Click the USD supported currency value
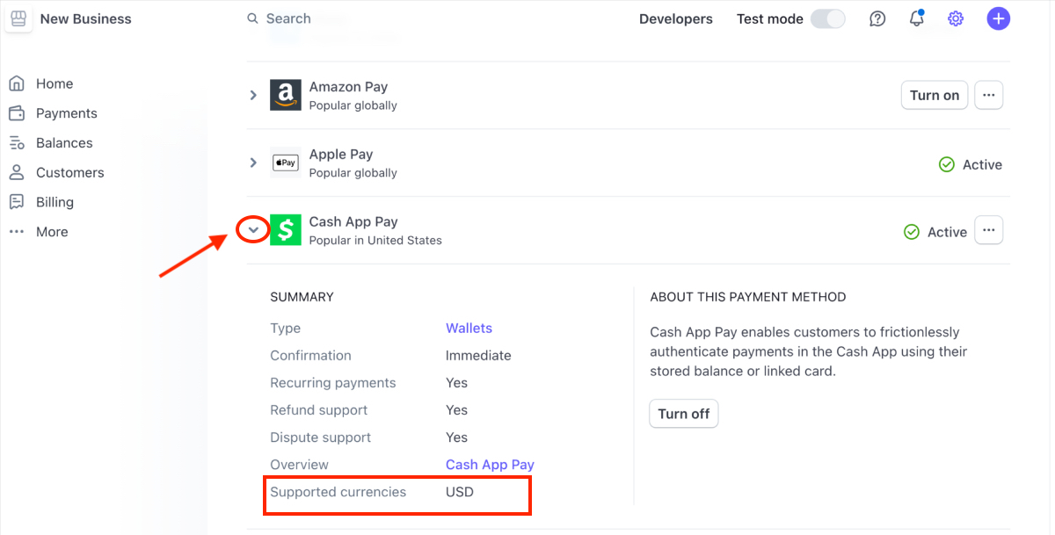 click(x=460, y=492)
